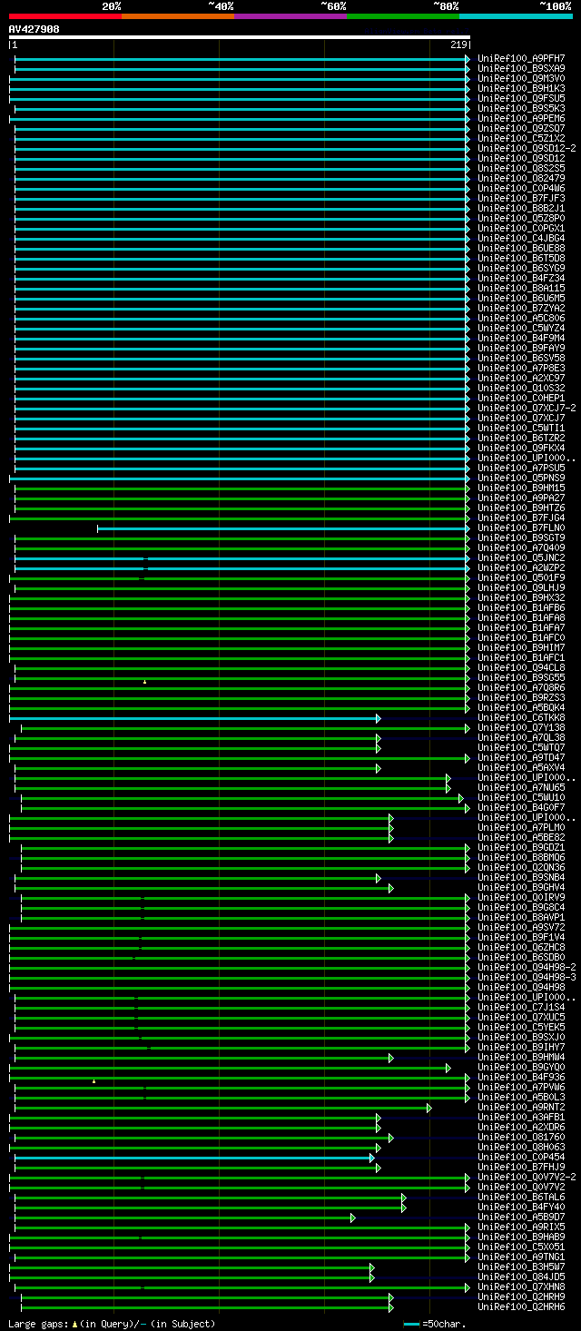Screen dimensions: 581x1331
Task: Click the Large gaps legend text
Action: [112, 1324]
